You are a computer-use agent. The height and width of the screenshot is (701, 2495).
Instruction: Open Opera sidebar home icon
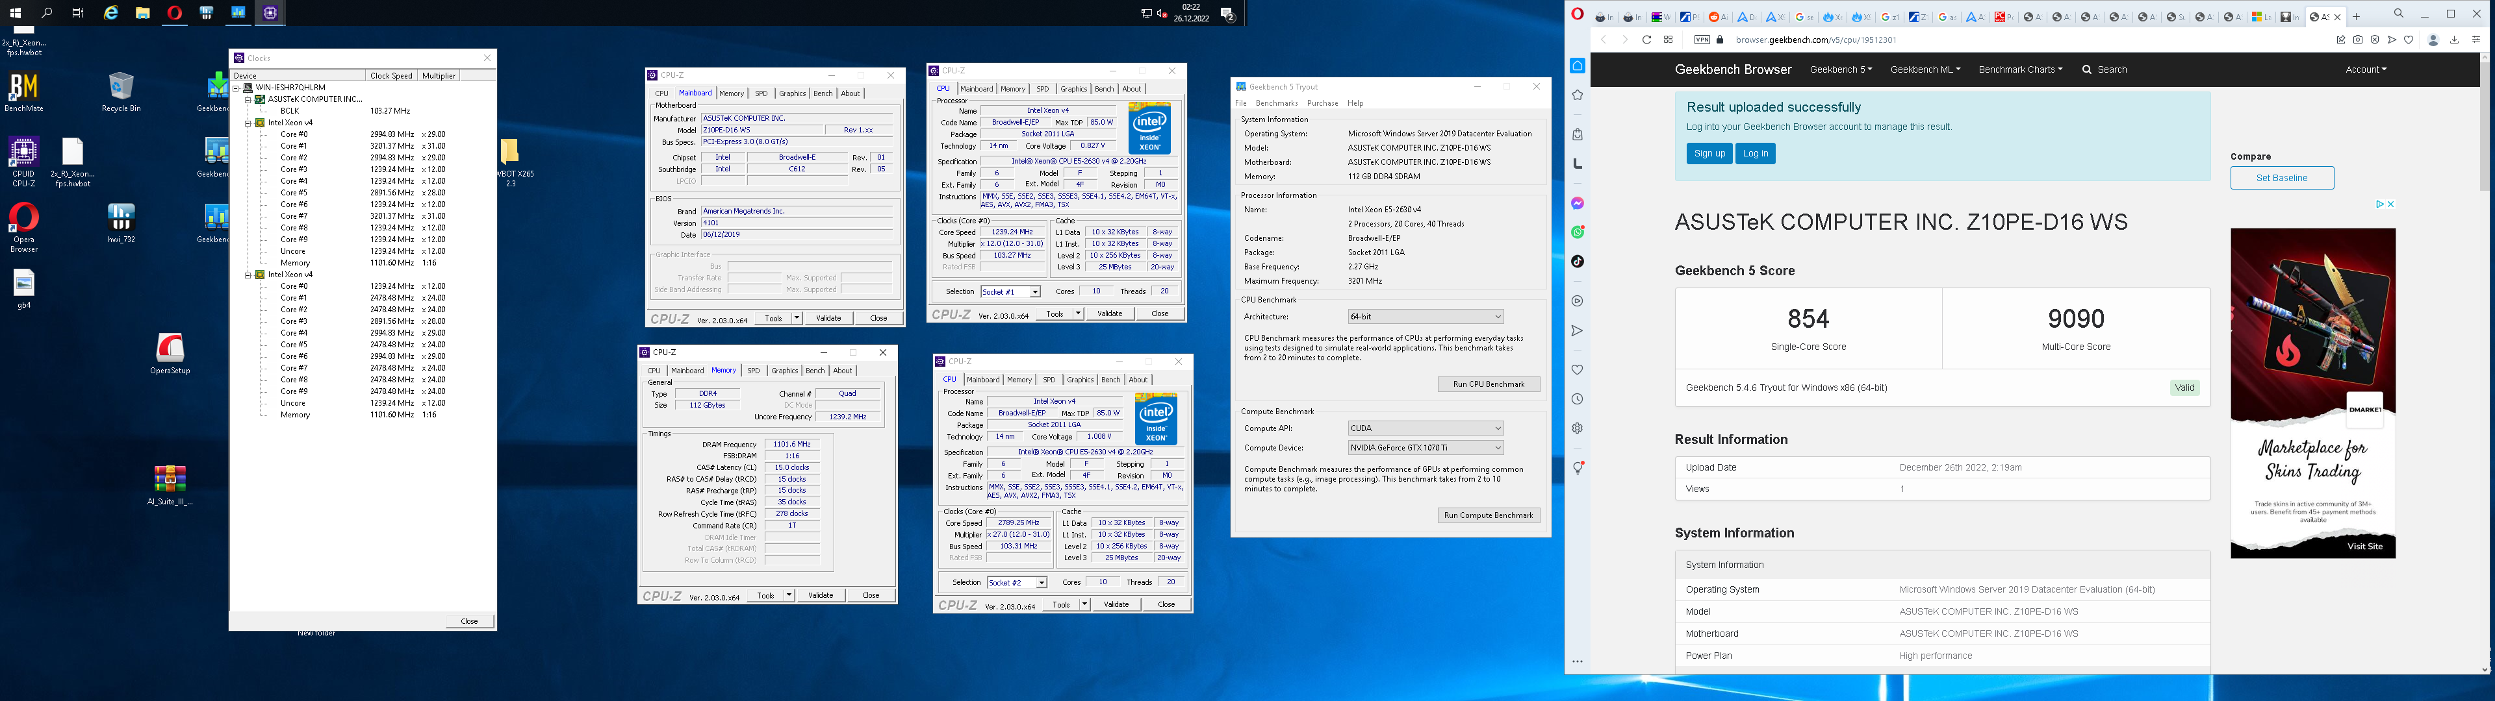pos(1577,65)
